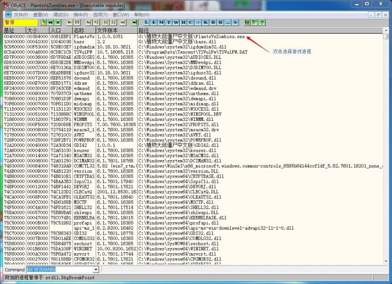Open Run trace with ... button
392x284 pixels.
[x=228, y=23]
